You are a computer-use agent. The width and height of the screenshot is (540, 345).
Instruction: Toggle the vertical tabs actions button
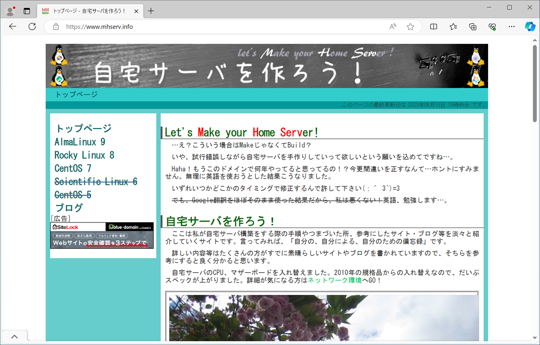point(27,11)
